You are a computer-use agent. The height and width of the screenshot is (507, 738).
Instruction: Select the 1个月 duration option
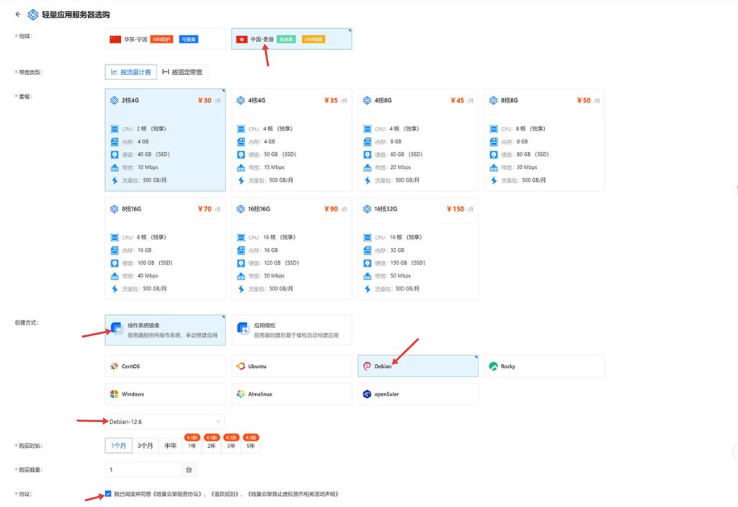coord(119,446)
